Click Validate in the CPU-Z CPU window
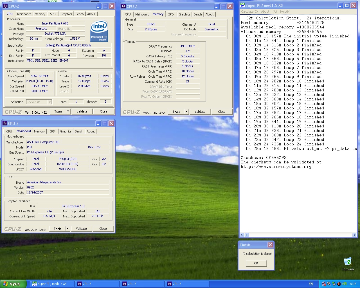Screen dimensions: 360x288 pyautogui.click(x=82, y=111)
